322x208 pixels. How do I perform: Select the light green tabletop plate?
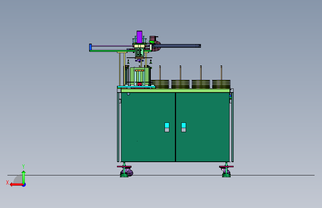point(175,91)
